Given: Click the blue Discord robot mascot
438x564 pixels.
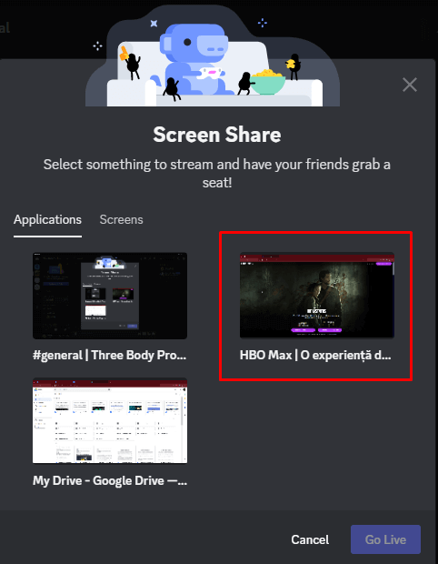Looking at the screenshot, I should click(x=193, y=59).
